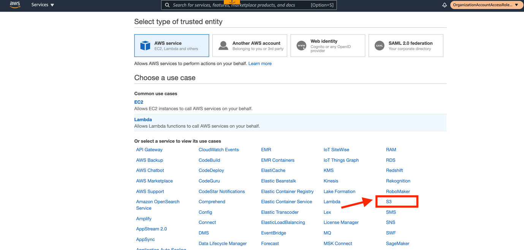
Task: Select KMS service
Action: click(x=329, y=171)
